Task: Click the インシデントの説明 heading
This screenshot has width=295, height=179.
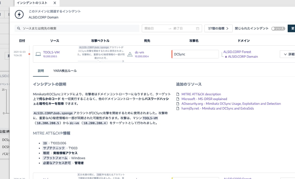Action: point(49,84)
